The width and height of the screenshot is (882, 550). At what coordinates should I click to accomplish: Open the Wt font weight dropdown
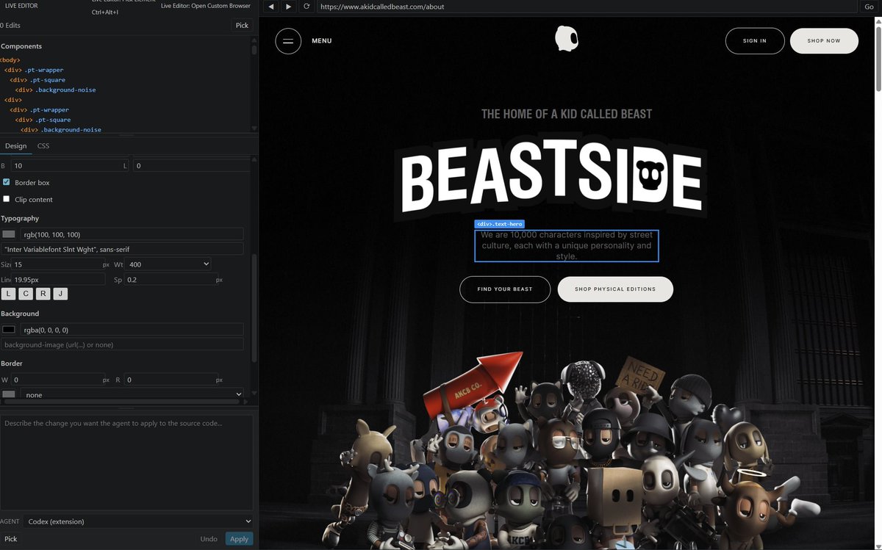point(168,264)
